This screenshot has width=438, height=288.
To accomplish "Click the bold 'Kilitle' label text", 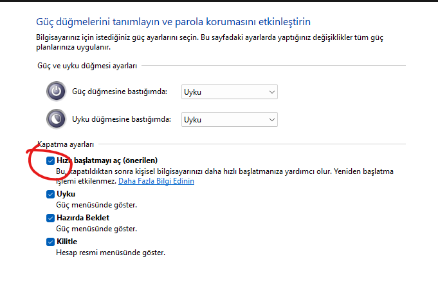I will (x=67, y=242).
